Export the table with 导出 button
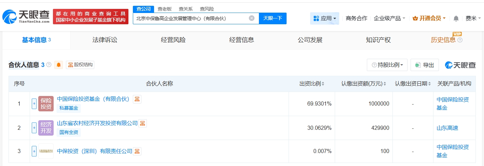This screenshot has width=484, height=166. [425, 65]
